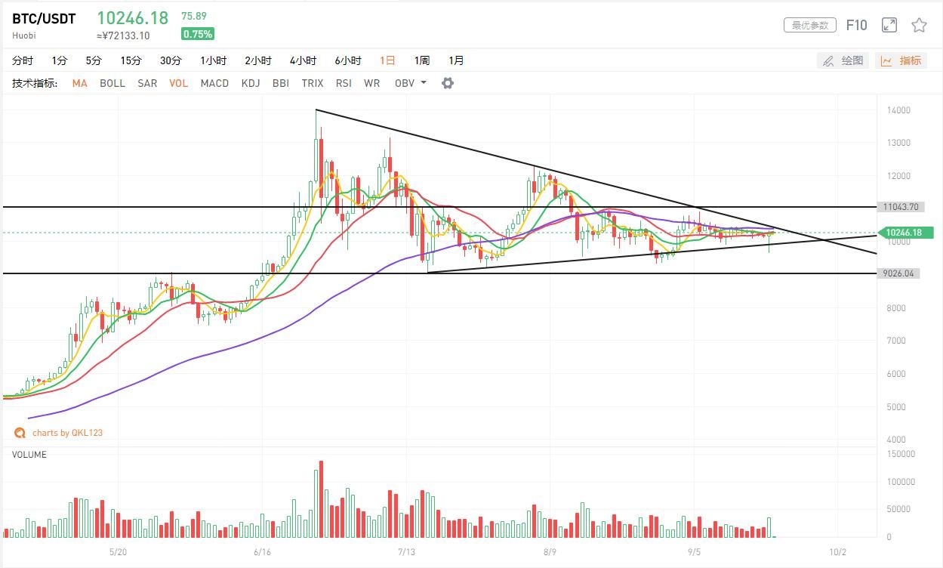The width and height of the screenshot is (943, 568).
Task: Select the 1日 timeframe tab
Action: tap(387, 60)
